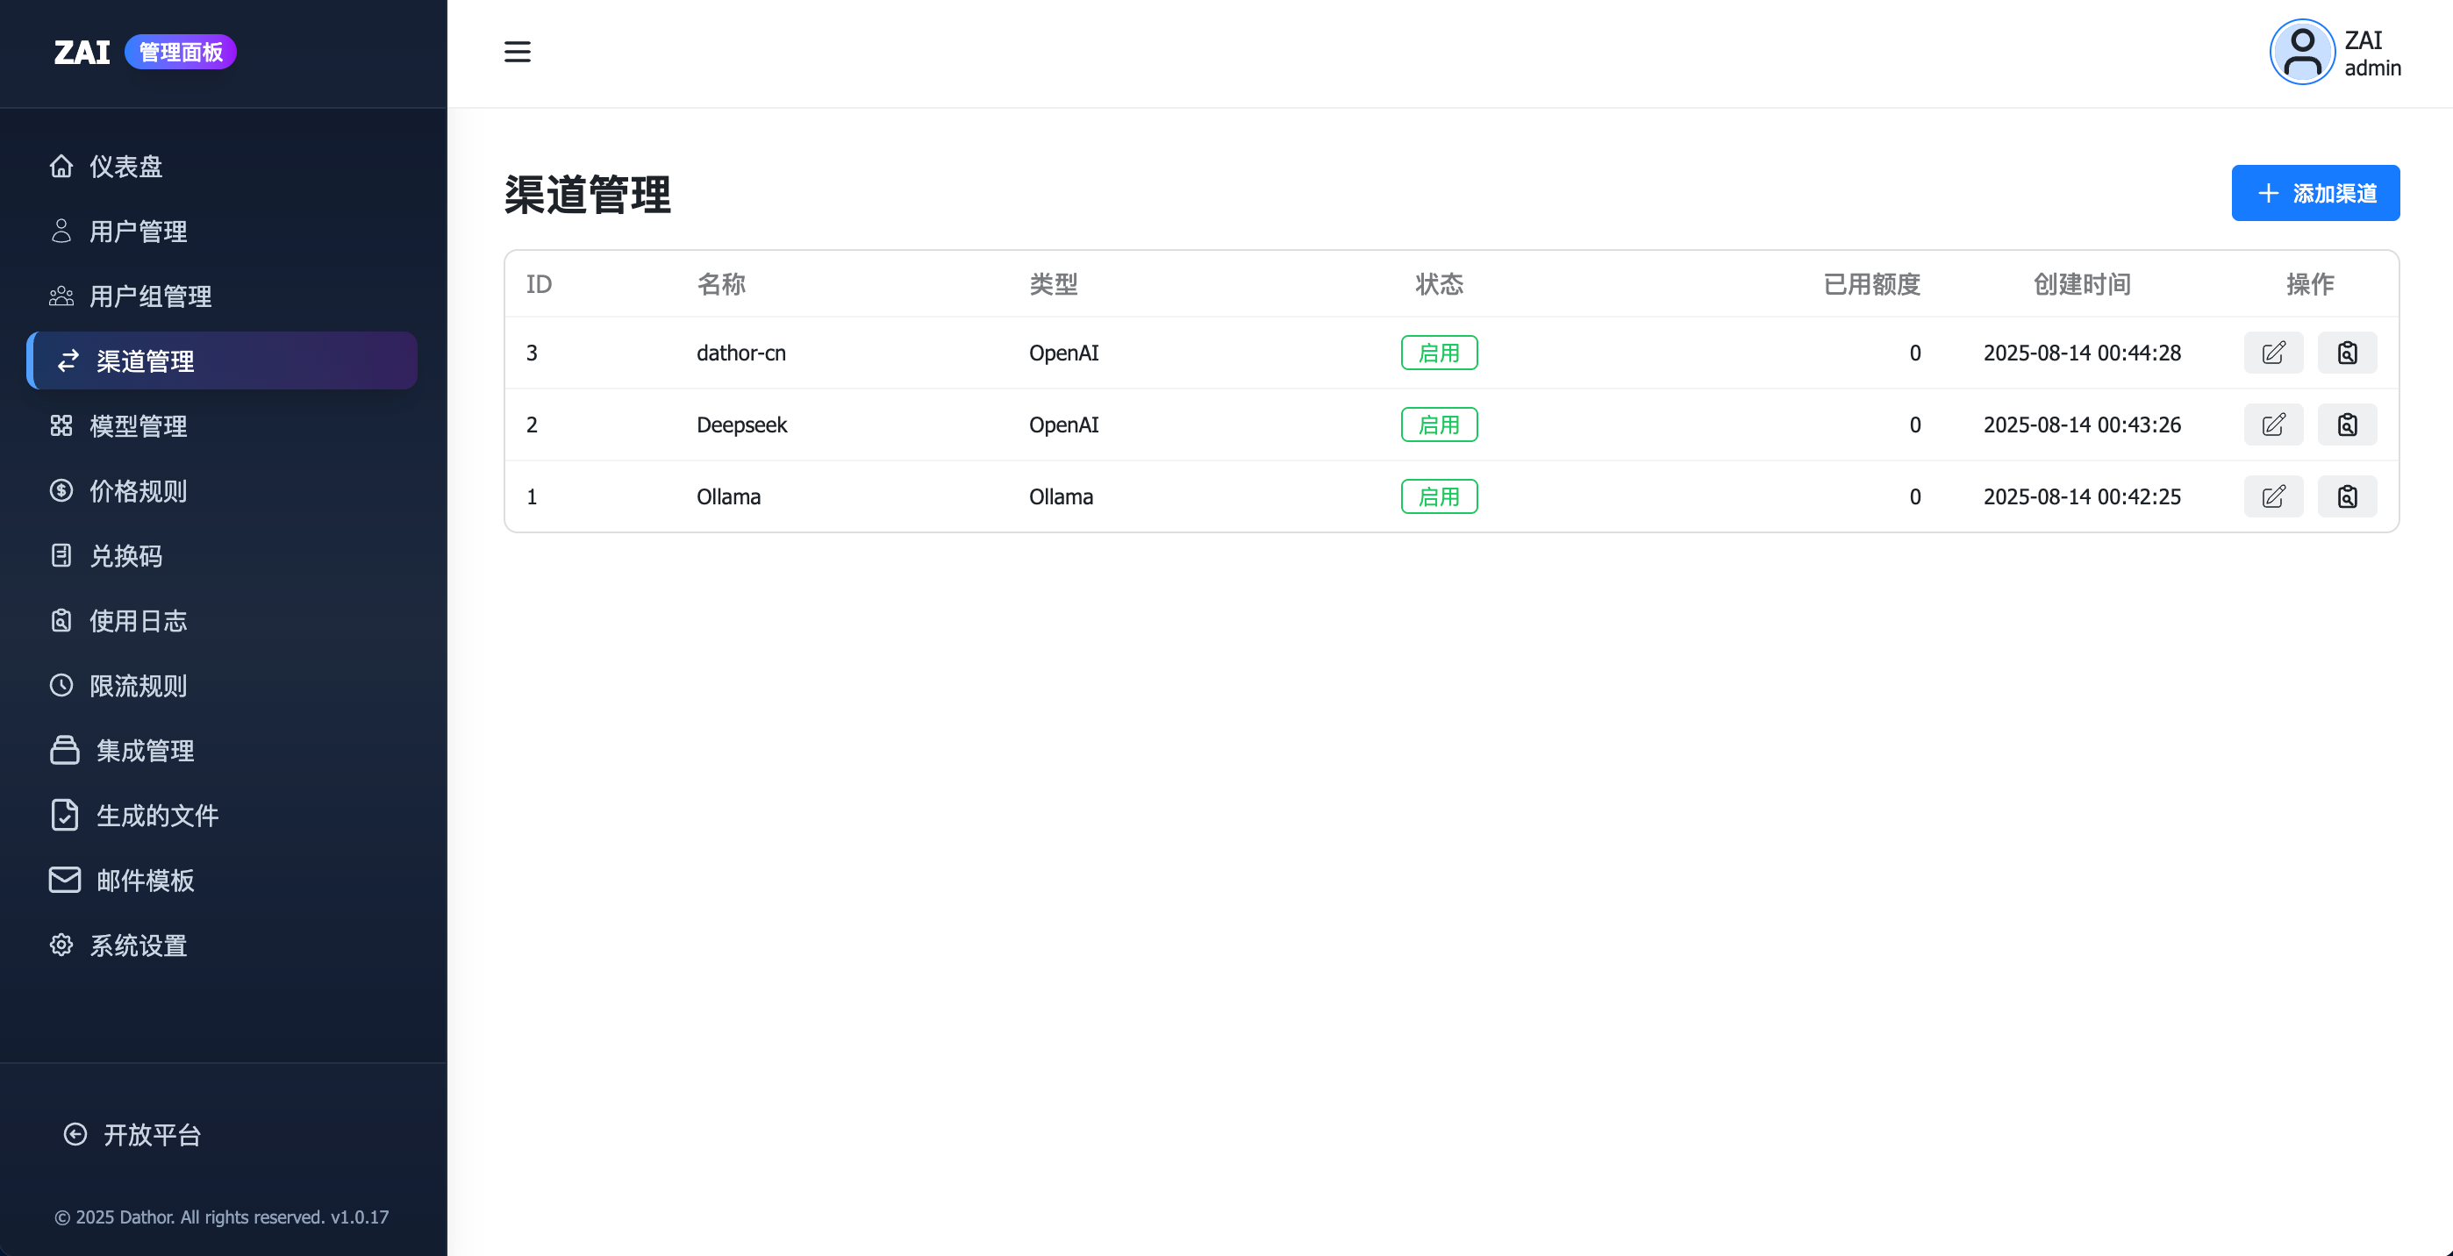Open the admin user avatar icon
The image size is (2453, 1256).
pyautogui.click(x=2301, y=53)
